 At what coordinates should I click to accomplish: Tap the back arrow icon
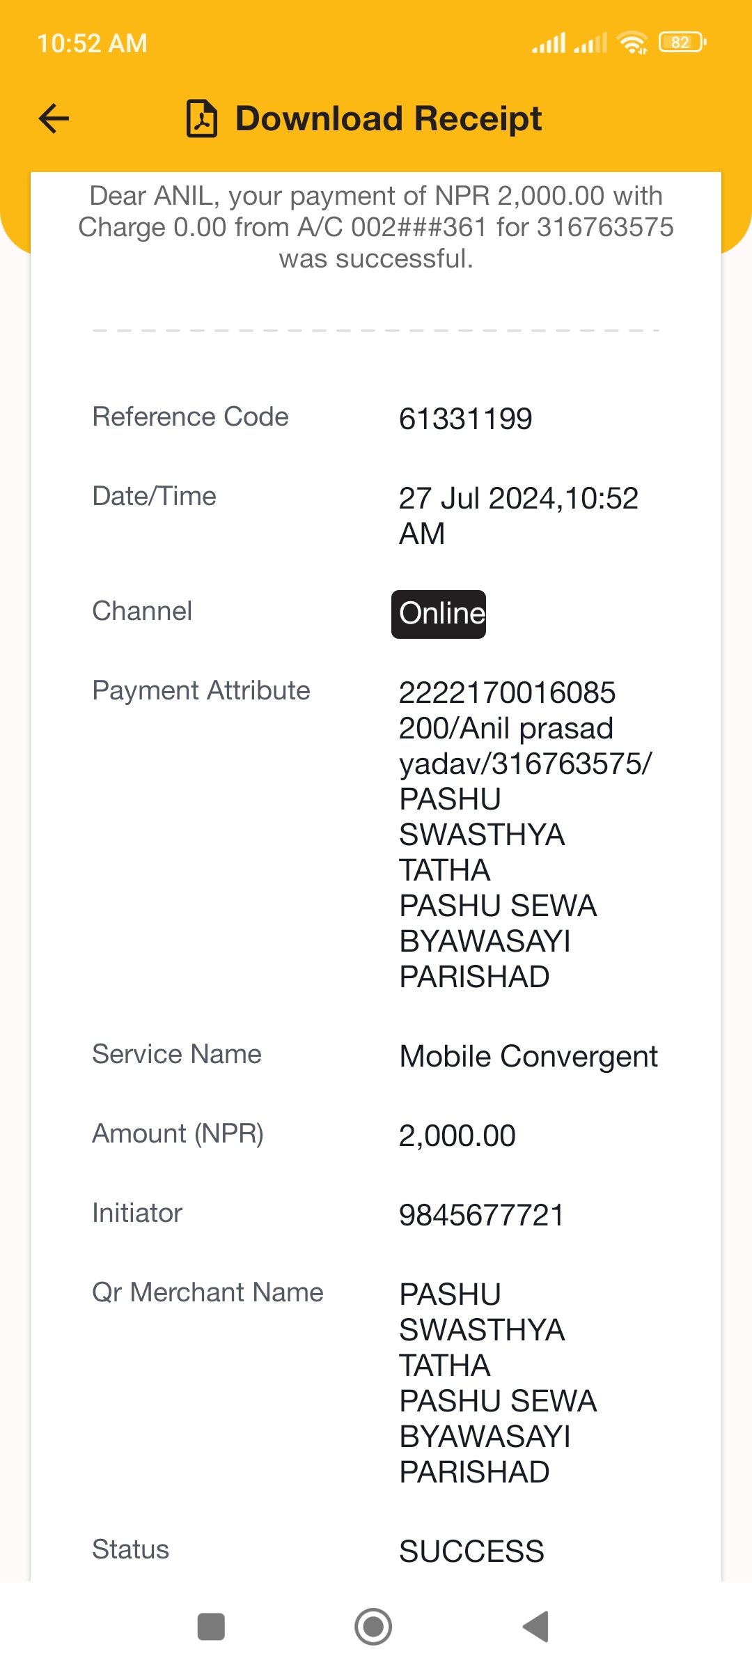[54, 118]
